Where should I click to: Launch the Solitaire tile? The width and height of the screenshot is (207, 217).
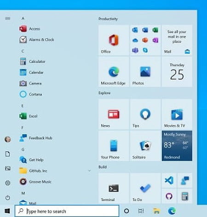point(145,146)
